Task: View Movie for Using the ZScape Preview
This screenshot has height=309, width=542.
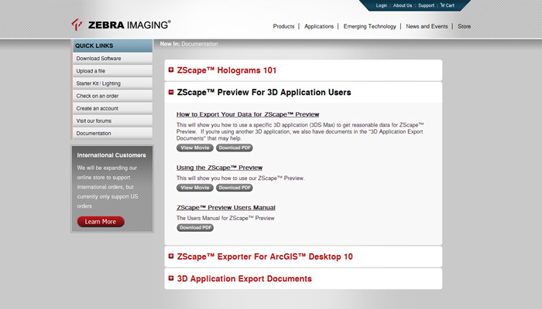Action: pos(195,188)
